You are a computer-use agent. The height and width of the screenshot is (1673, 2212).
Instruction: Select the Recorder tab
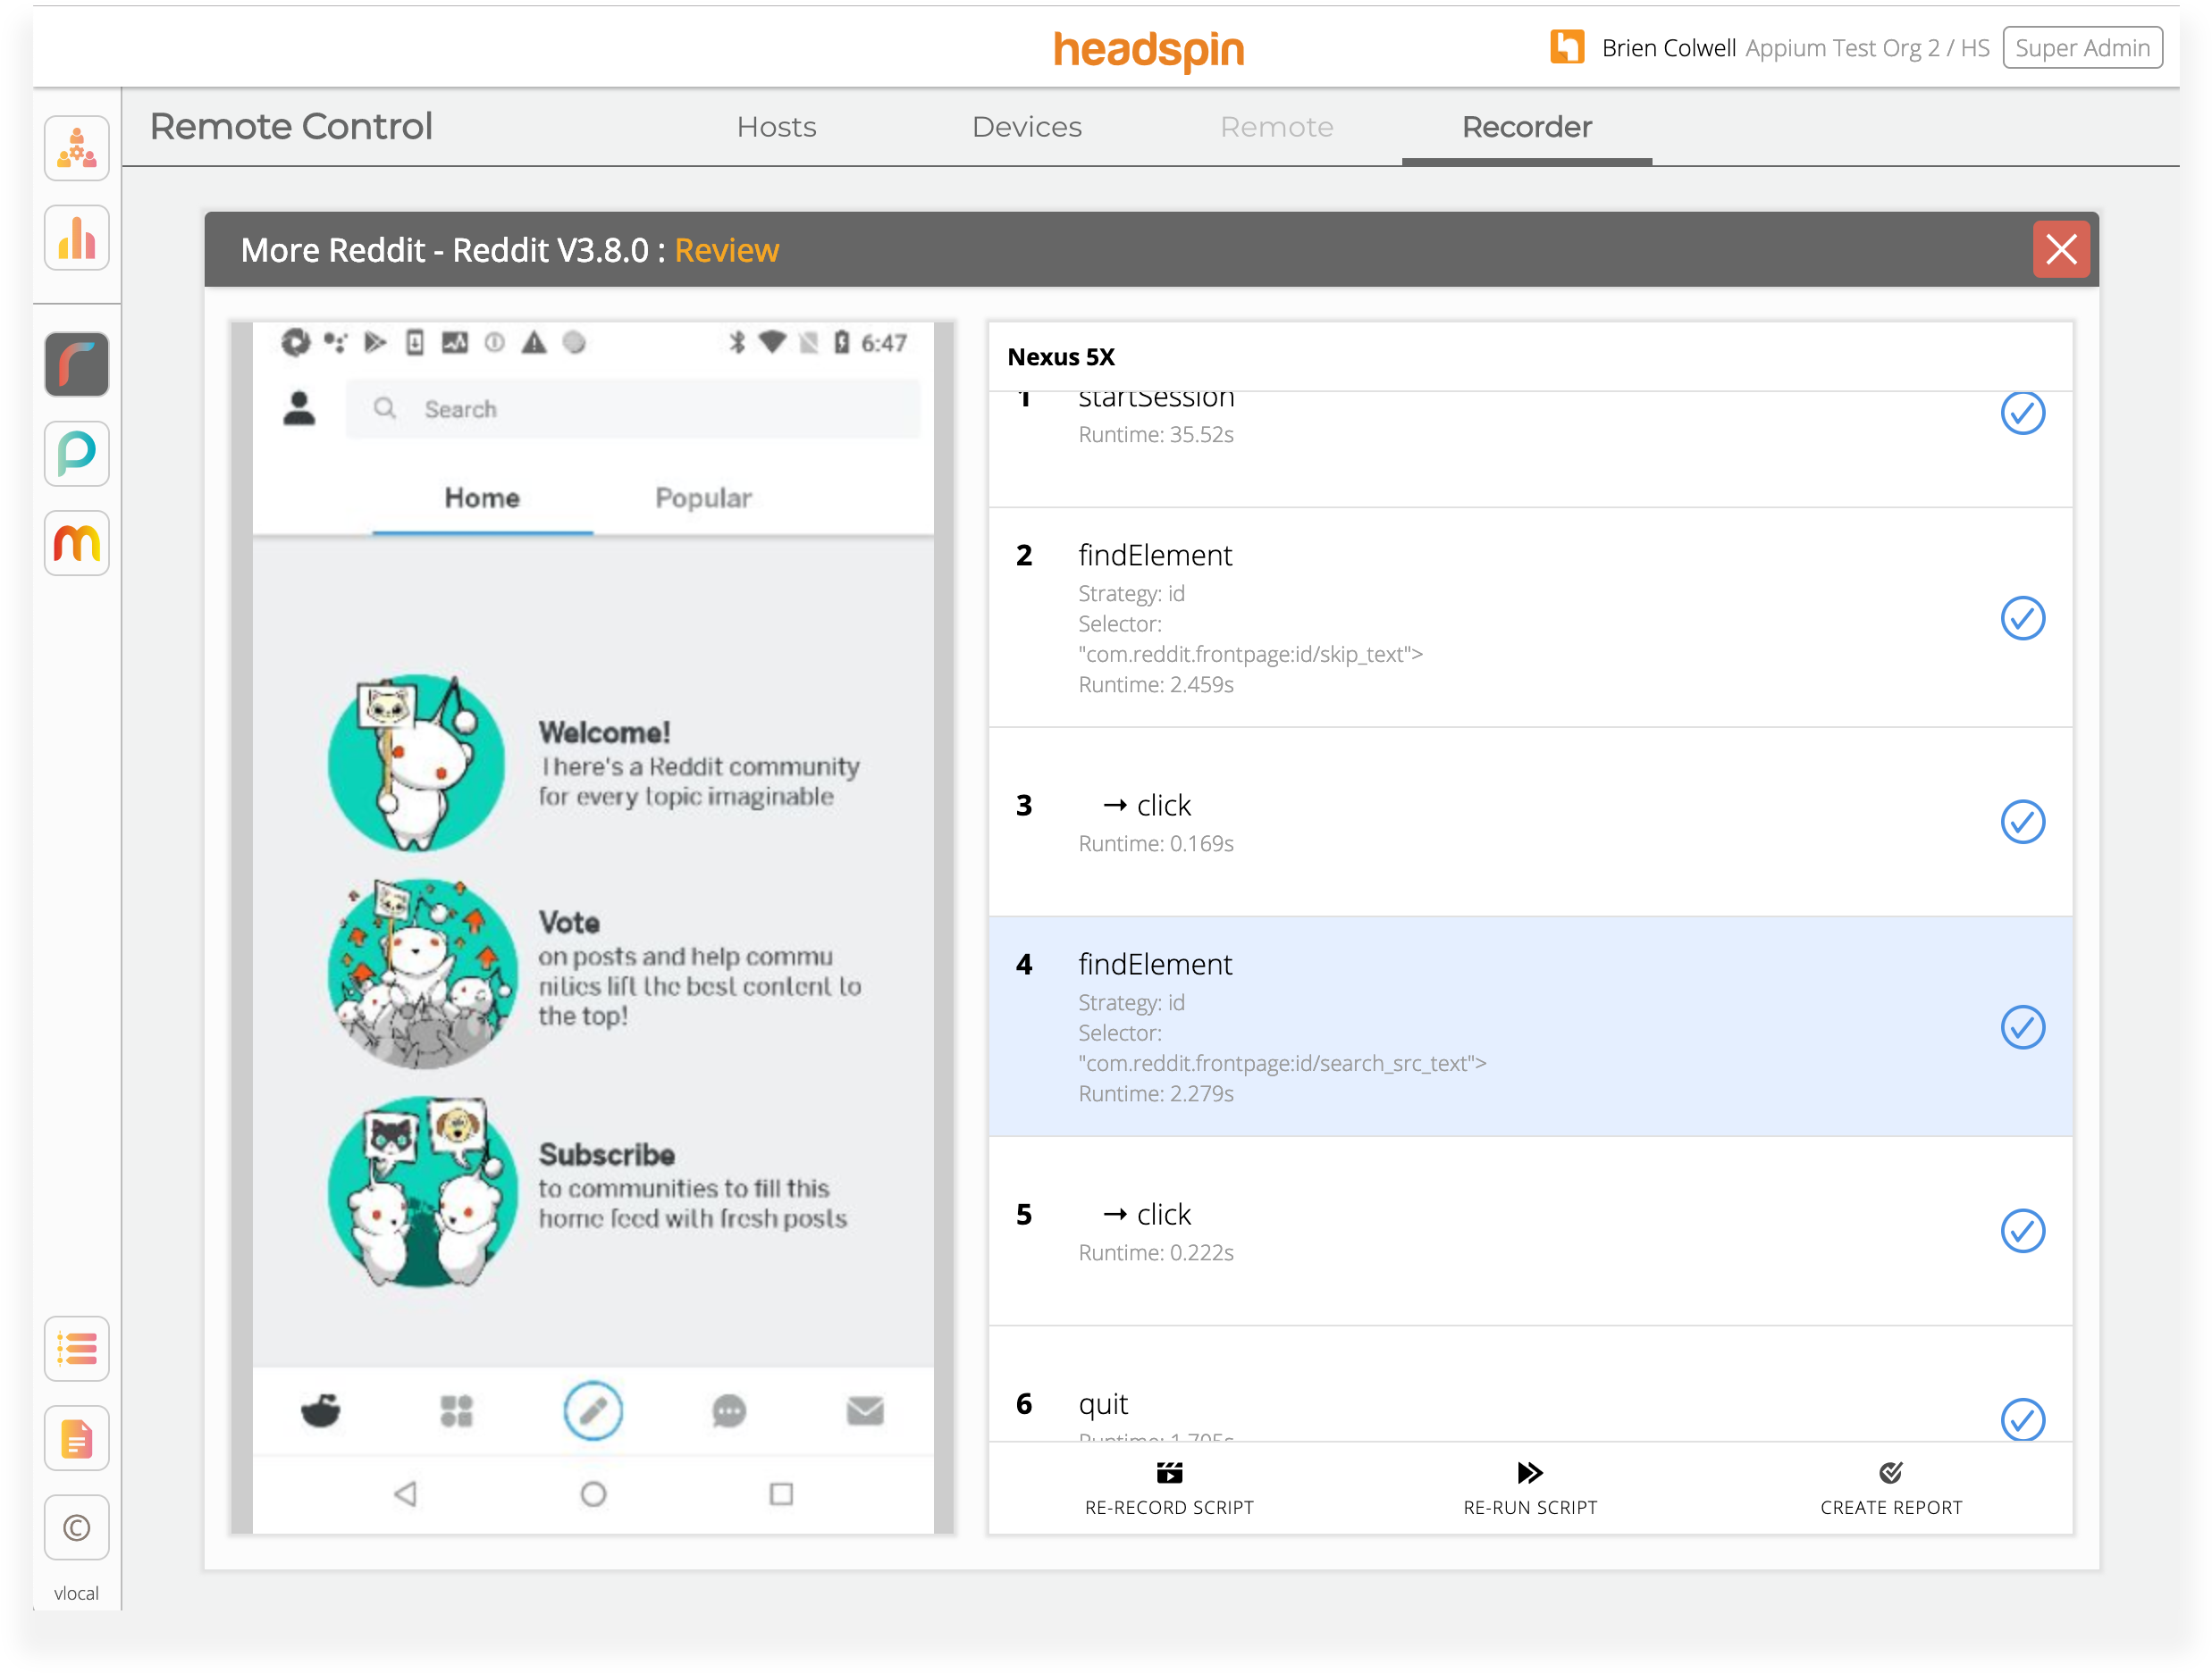(1527, 127)
